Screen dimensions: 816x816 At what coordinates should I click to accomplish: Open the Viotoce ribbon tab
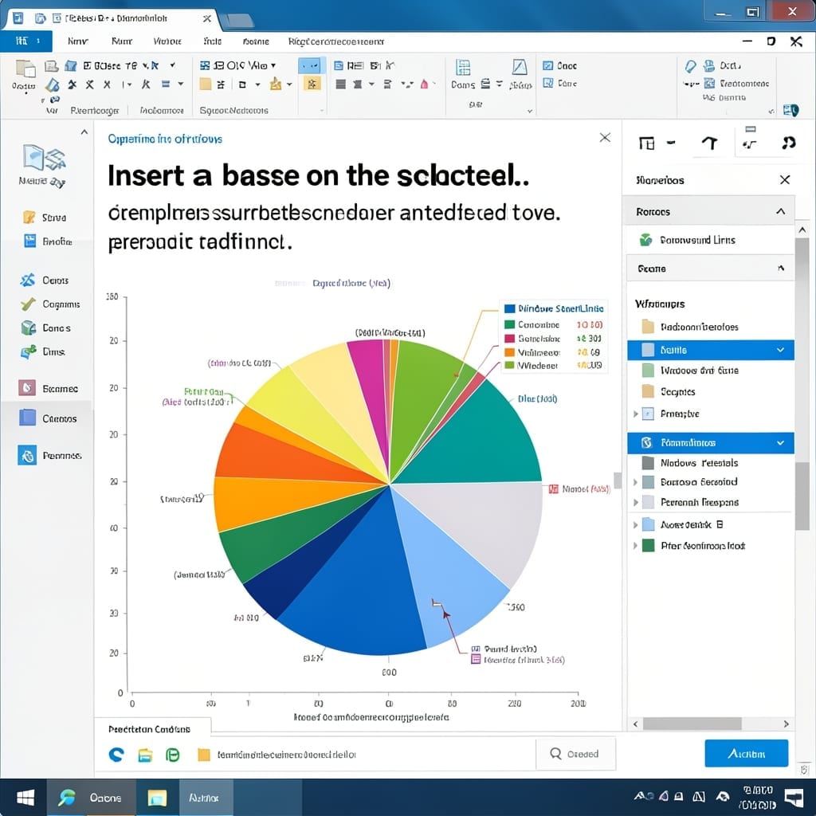point(167,41)
